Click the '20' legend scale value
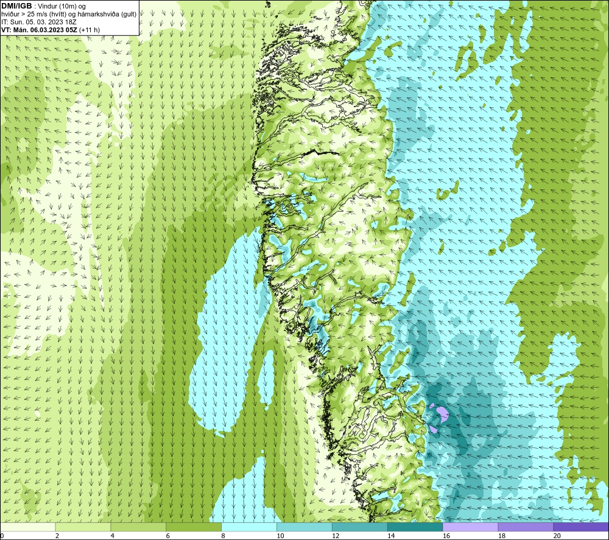 [557, 536]
